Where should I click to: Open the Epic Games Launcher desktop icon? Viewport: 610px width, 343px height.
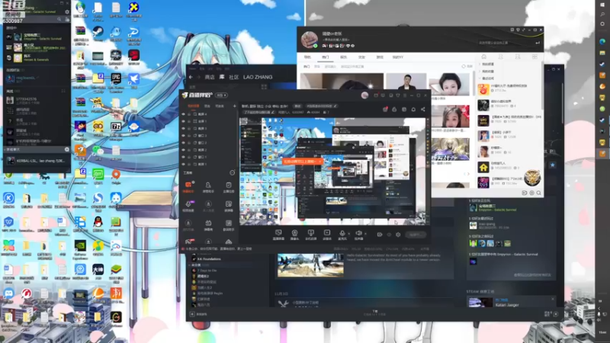[116, 79]
